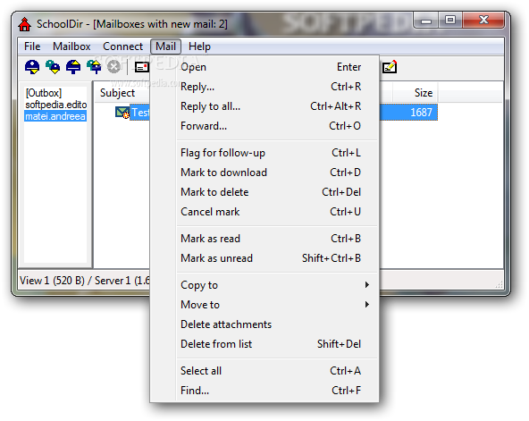Screen dimensions: 529x421
Task: Click the envelope card toolbar icon
Action: [x=142, y=67]
